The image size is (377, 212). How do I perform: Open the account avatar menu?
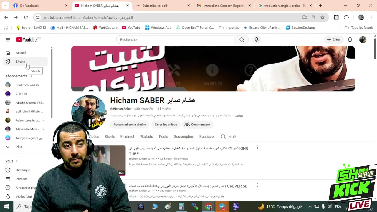click(x=363, y=39)
